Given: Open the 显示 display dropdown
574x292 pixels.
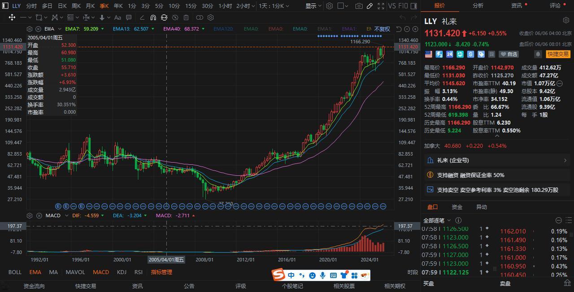Looking at the screenshot, I should pos(313,6).
